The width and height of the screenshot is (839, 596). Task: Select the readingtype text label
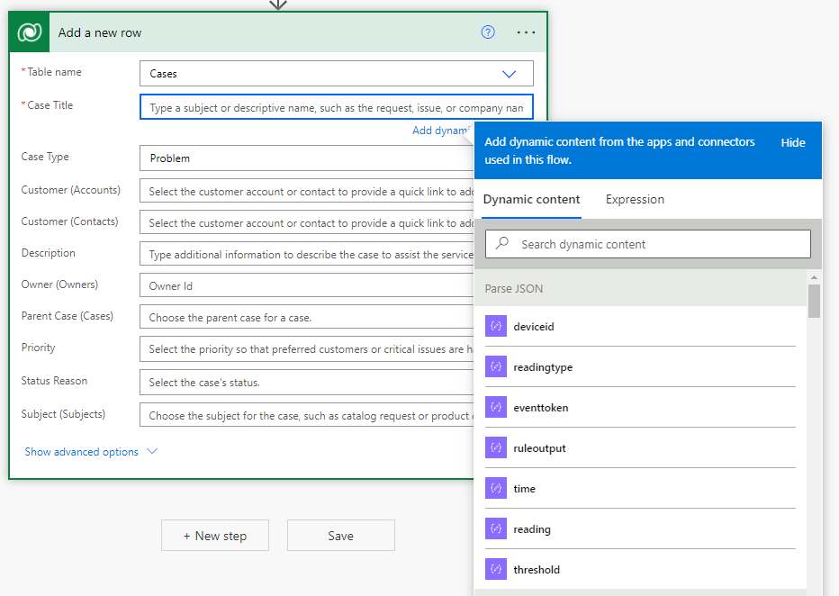point(543,367)
